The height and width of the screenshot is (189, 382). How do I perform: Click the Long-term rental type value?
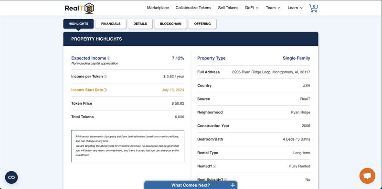click(x=302, y=153)
